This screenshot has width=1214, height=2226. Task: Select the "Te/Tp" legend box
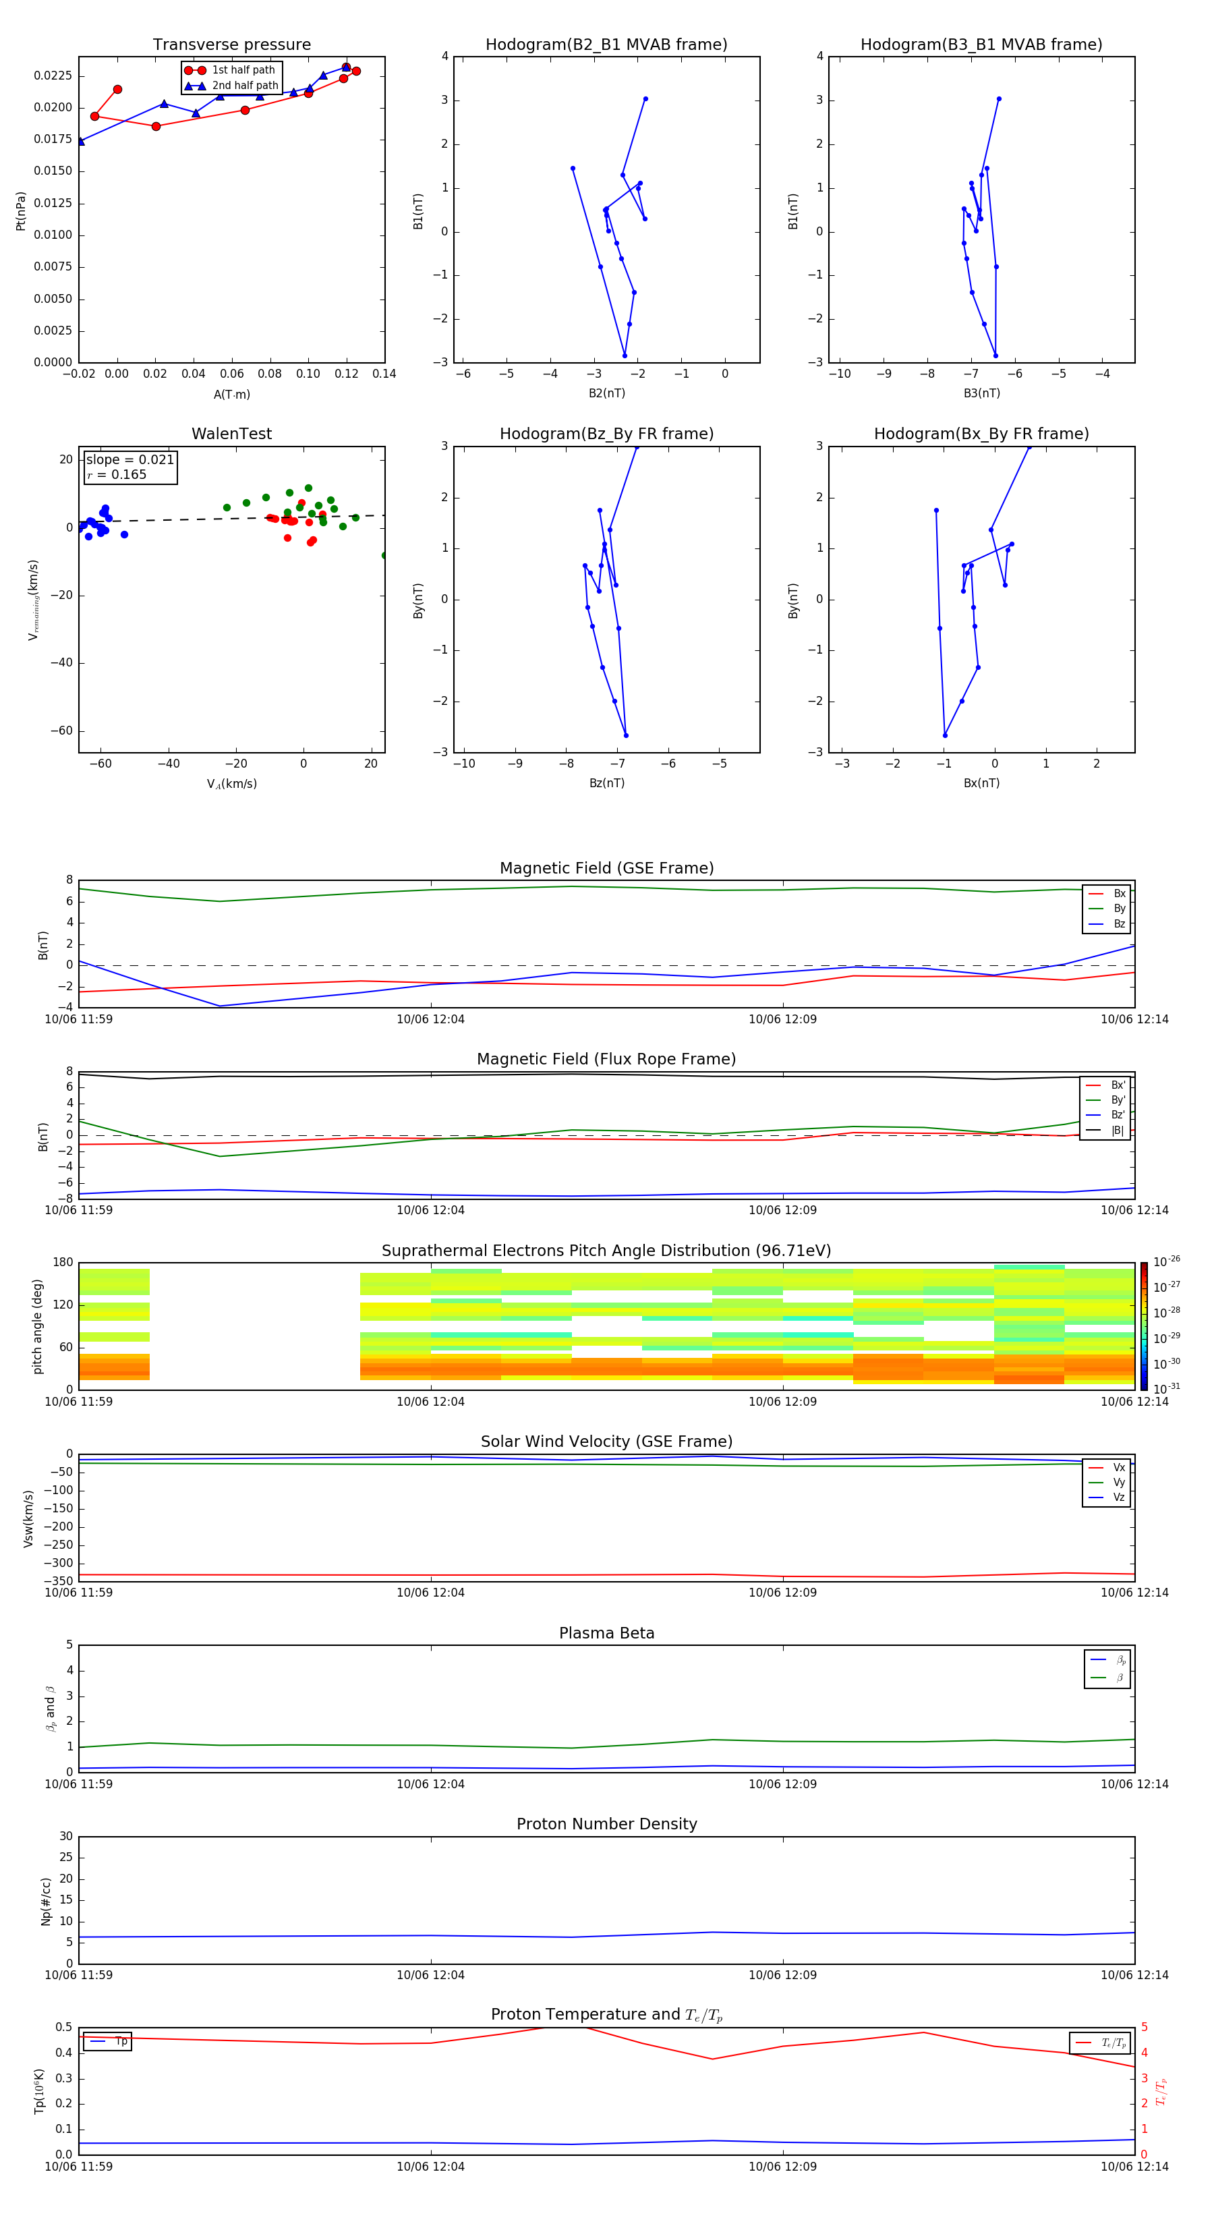click(1100, 2043)
